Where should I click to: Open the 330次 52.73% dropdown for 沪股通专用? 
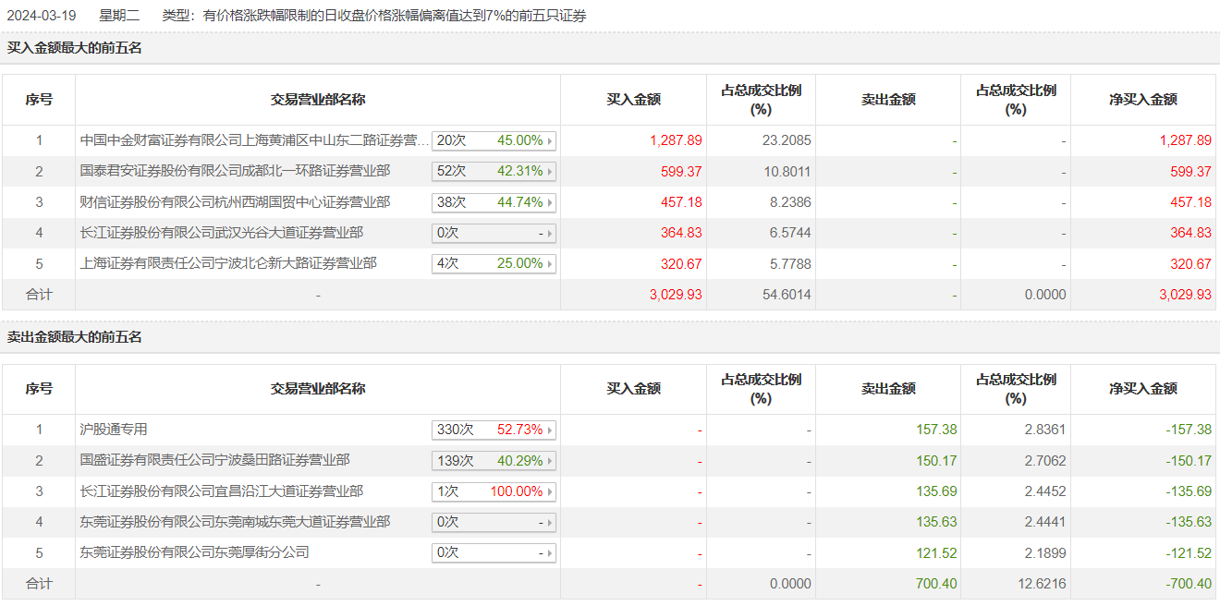click(494, 430)
